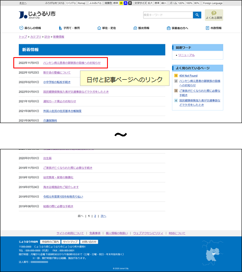The image size is (242, 272).
Task: Open 404 Not Found popular page
Action: tap(188, 76)
